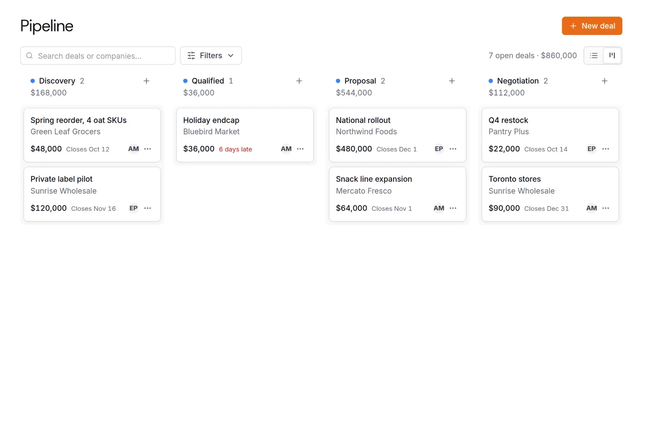Open the National rollout deal
The width and height of the screenshot is (648, 424).
click(x=397, y=135)
